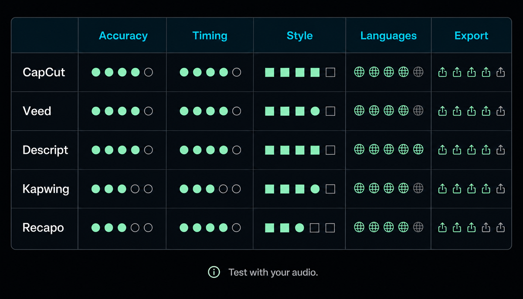523x299 pixels.
Task: Click the last grey export icon in Recapo row
Action: coord(501,227)
